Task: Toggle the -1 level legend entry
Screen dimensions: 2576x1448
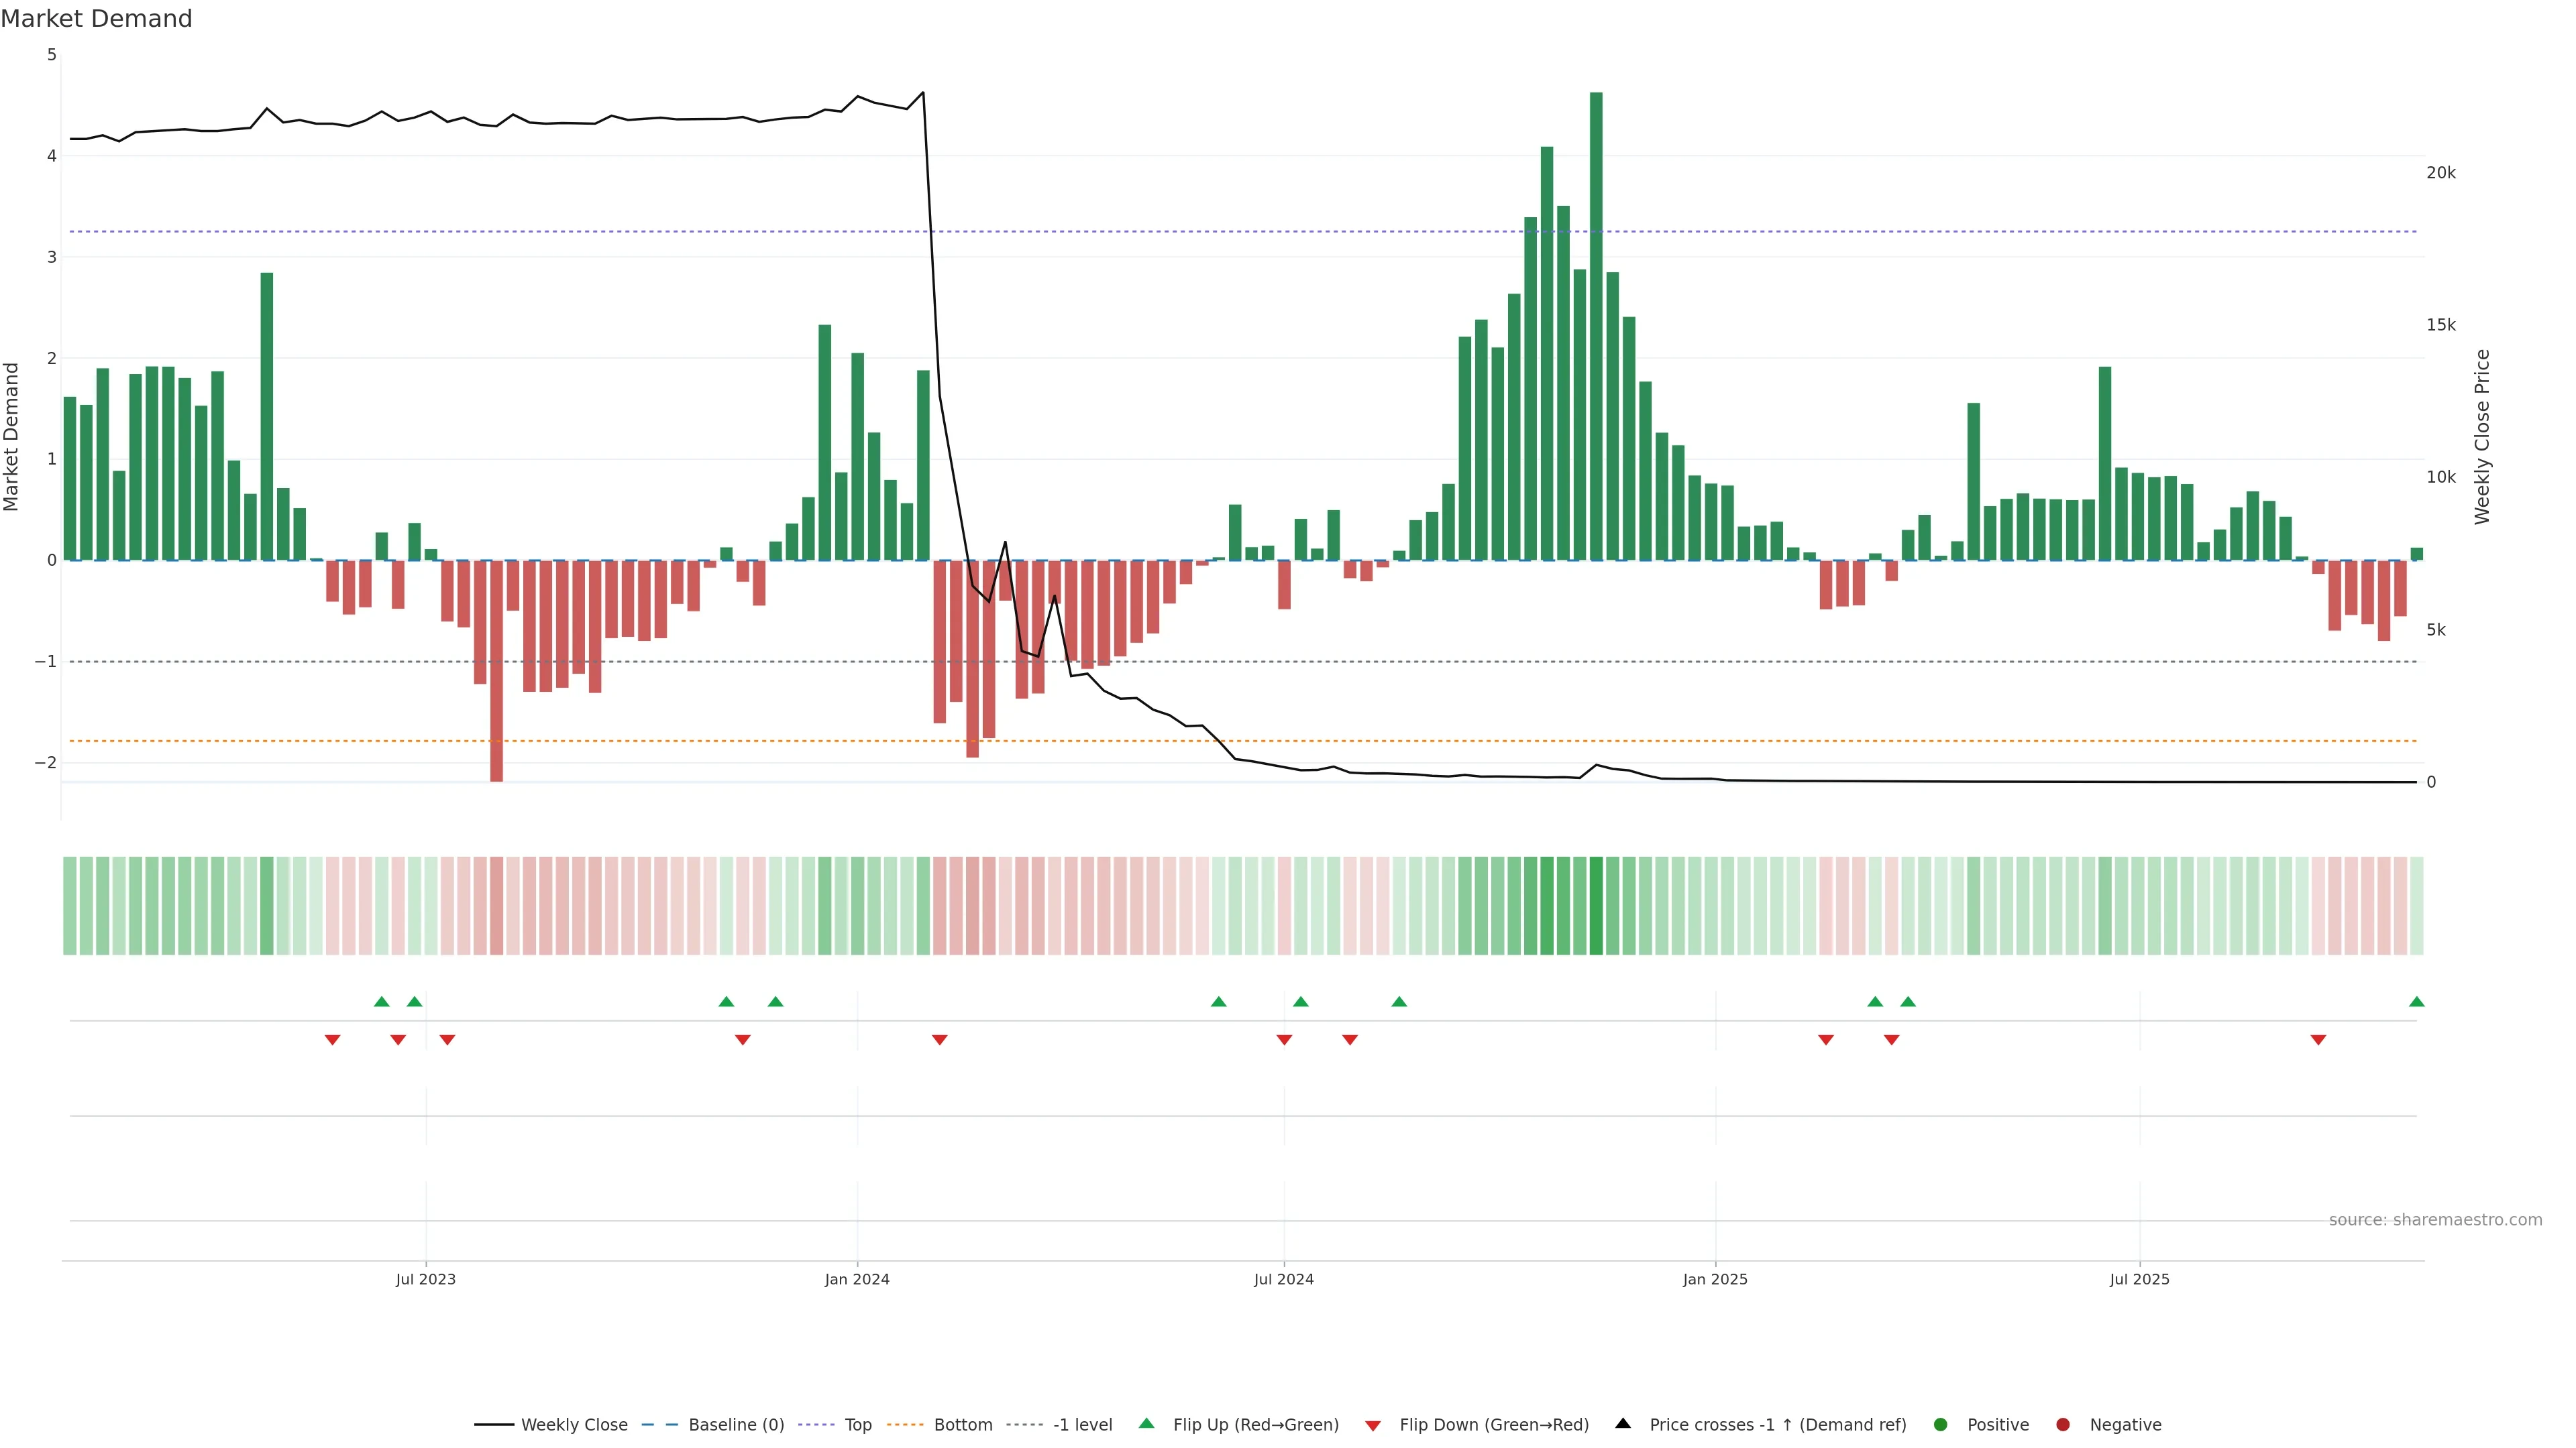Action: click(x=1082, y=1424)
